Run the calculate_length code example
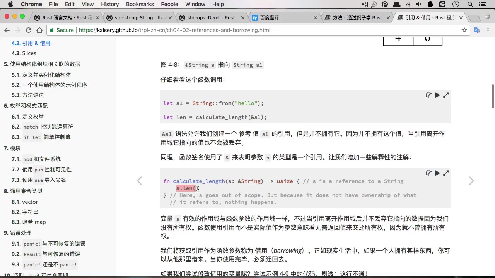Image resolution: width=495 pixels, height=278 pixels. click(x=437, y=173)
